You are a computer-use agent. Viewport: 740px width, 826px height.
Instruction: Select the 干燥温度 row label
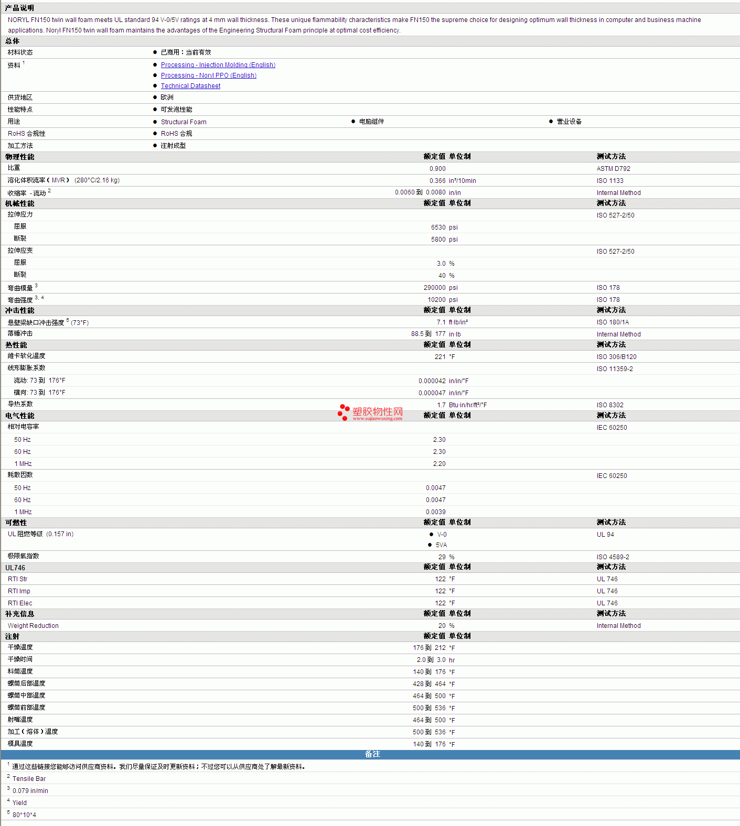20,647
